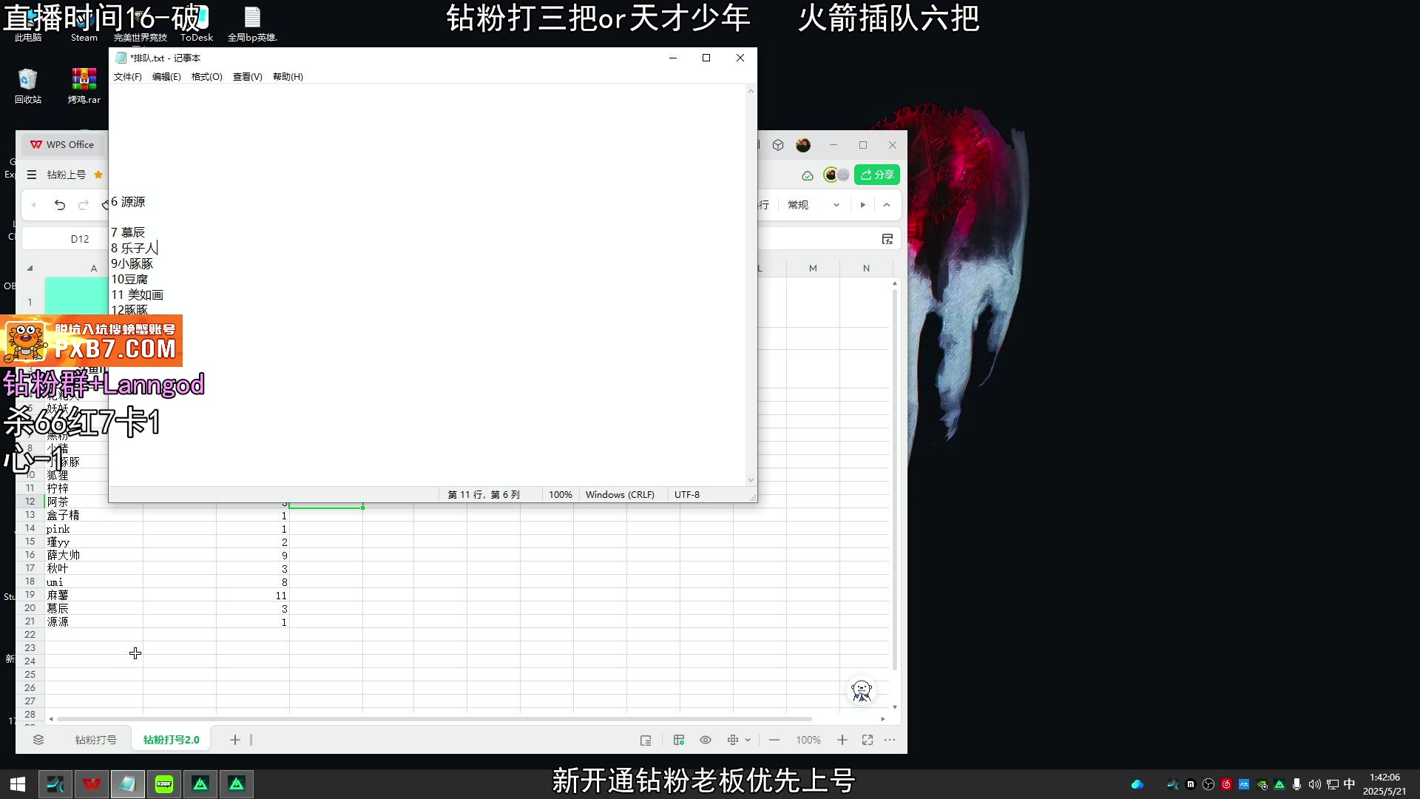Select the cell containing 薛大帅

(93, 556)
